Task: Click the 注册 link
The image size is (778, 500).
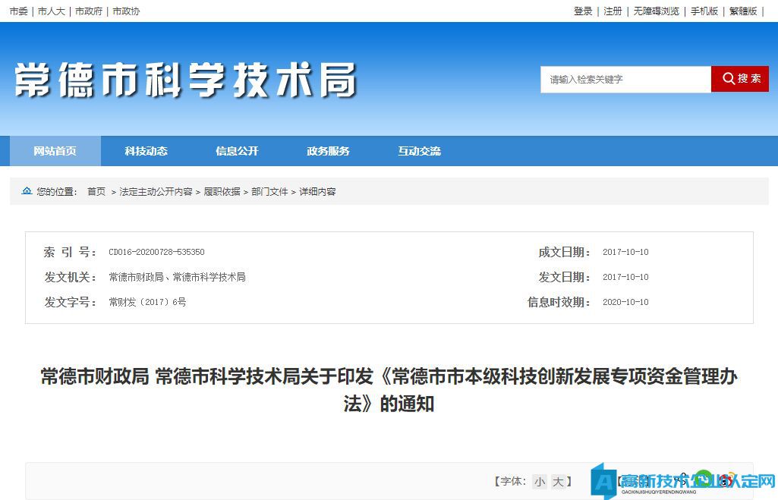Action: pos(613,11)
